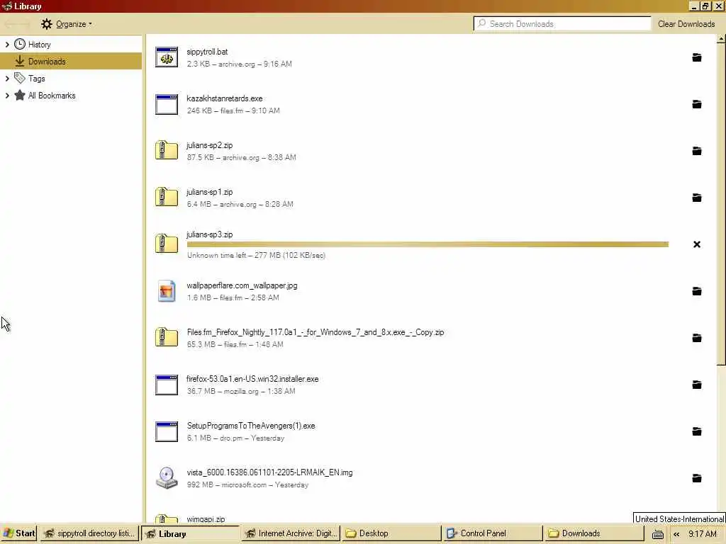Show julians-sp1.zip in its folder

696,198
